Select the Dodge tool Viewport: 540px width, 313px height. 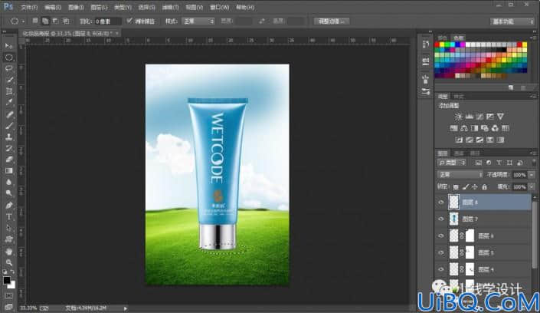pyautogui.click(x=9, y=193)
